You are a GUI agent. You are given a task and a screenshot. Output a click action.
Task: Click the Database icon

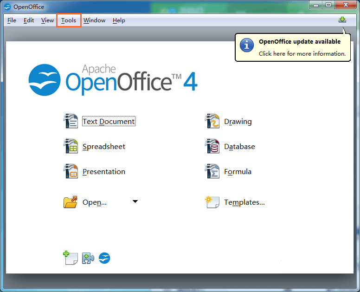click(x=212, y=146)
